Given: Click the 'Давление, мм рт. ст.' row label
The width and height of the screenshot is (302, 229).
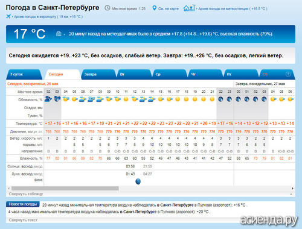Looking at the screenshot, I should [26, 131].
